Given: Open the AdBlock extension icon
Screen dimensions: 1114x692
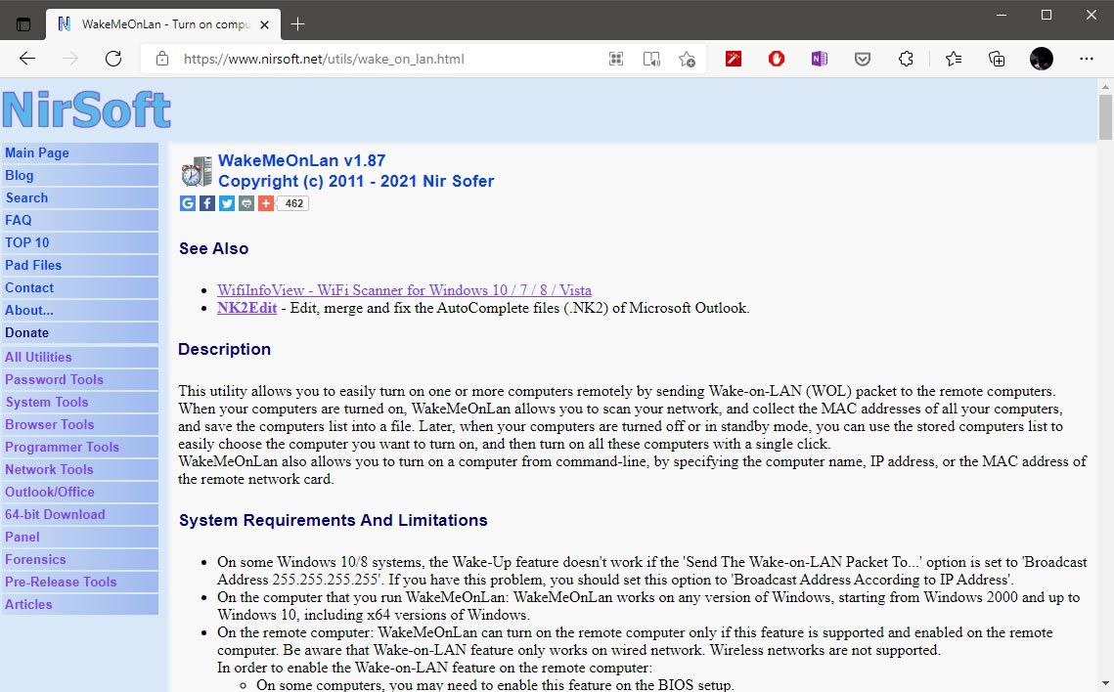Looking at the screenshot, I should (x=776, y=59).
